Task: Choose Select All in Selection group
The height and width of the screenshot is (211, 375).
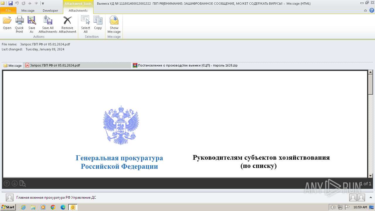Action: point(86,25)
